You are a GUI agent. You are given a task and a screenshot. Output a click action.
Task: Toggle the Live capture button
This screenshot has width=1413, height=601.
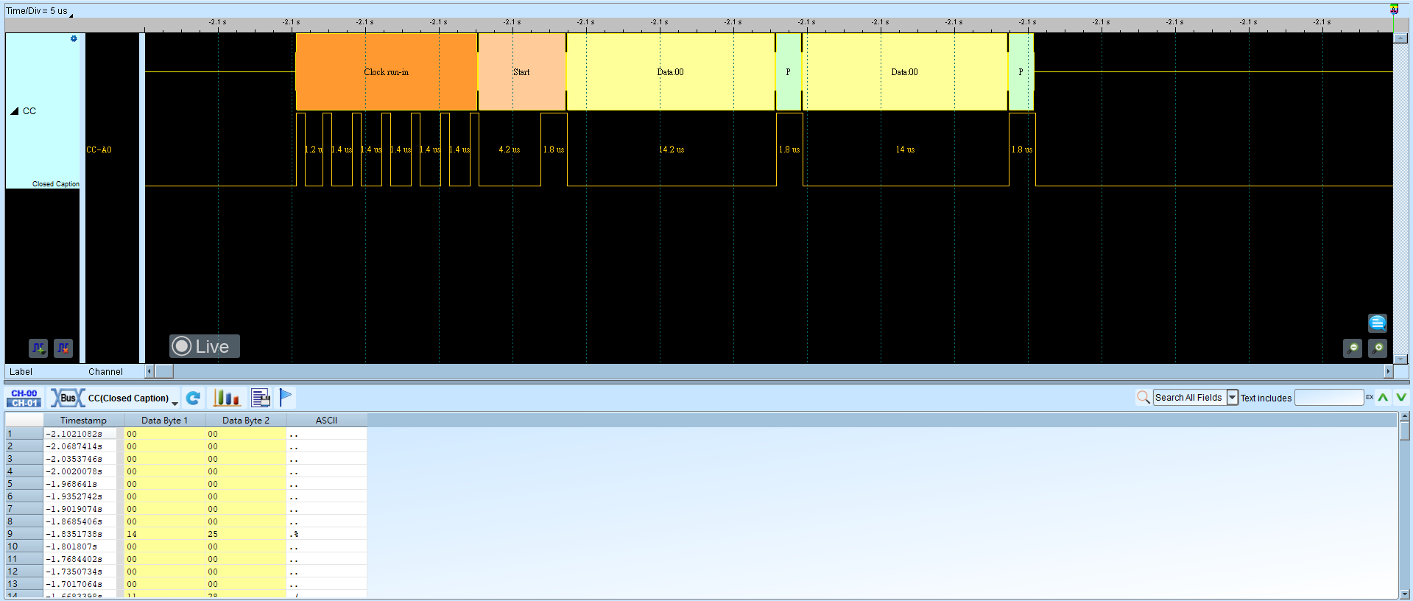[x=205, y=346]
